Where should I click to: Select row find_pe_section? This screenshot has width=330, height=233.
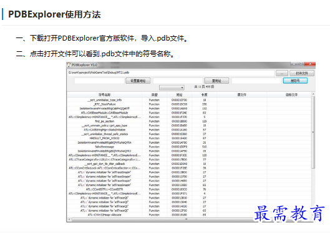pyautogui.click(x=189, y=121)
